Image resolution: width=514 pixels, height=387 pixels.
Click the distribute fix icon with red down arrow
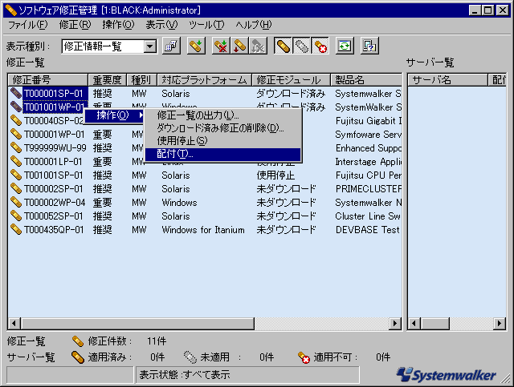239,46
